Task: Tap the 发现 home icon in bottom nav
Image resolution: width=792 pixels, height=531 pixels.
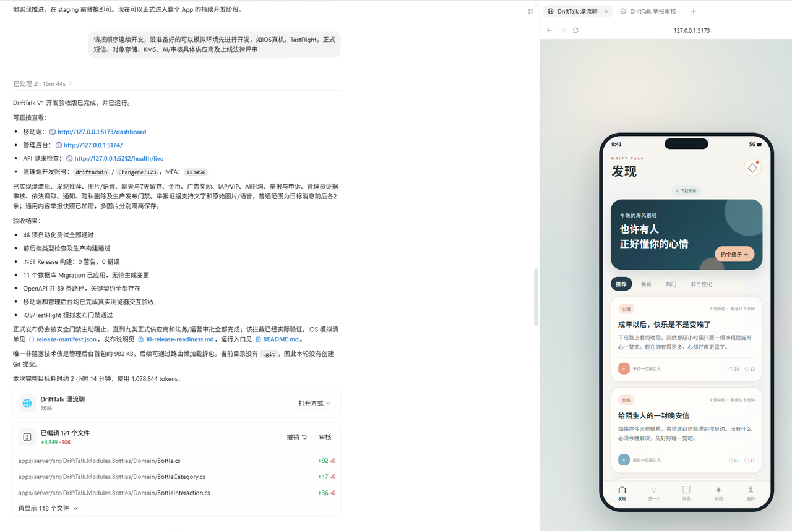Action: [x=622, y=490]
